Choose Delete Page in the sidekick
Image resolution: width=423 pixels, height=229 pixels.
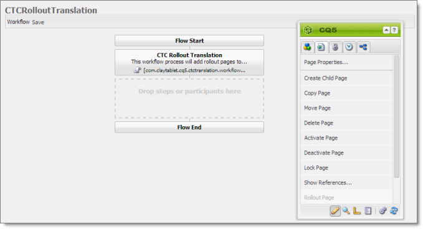click(x=346, y=123)
